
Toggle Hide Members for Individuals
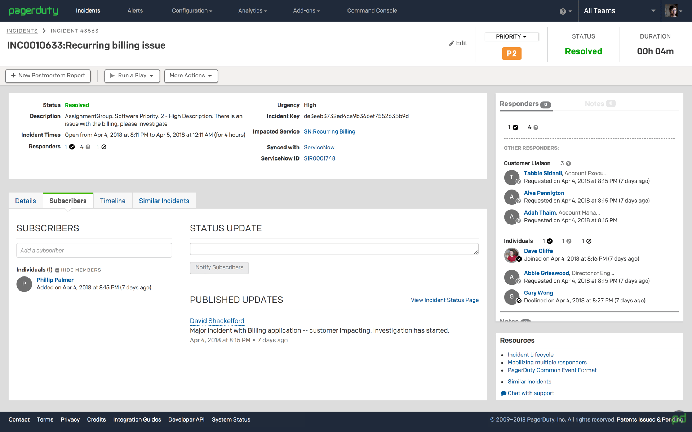(x=78, y=270)
